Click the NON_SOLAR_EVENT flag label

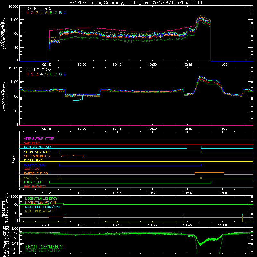tap(39, 147)
